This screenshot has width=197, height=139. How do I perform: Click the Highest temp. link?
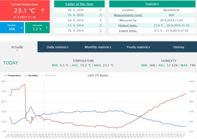click(128, 26)
